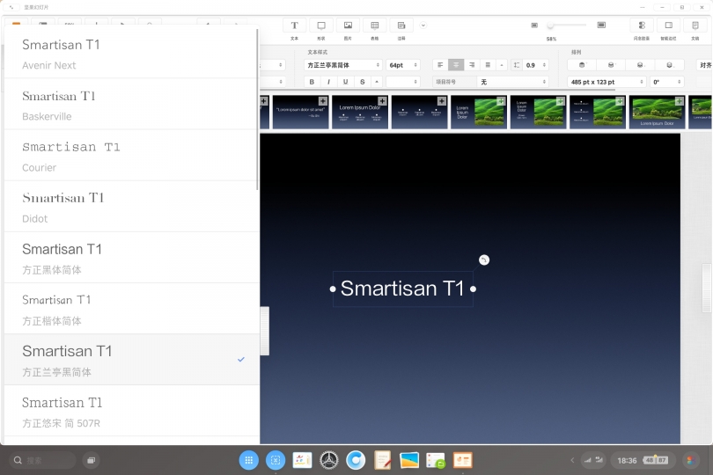
Task: Move object forward one layer
Action: pos(611,65)
